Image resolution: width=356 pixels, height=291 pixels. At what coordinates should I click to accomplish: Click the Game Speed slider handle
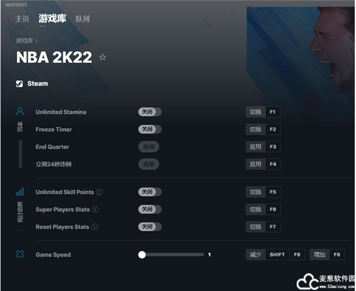(142, 255)
